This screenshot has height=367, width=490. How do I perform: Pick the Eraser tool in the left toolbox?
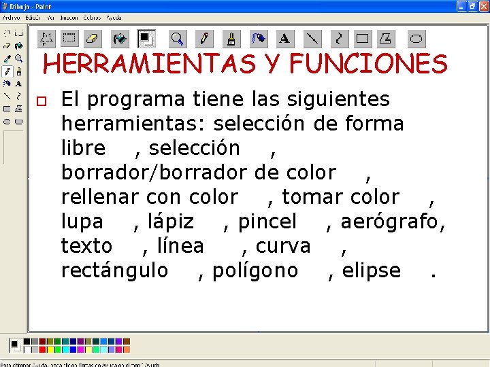pyautogui.click(x=7, y=46)
